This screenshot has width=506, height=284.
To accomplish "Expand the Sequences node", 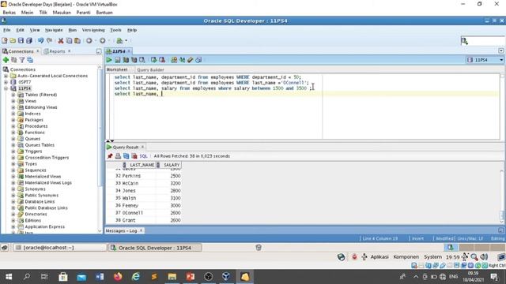I will point(13,170).
